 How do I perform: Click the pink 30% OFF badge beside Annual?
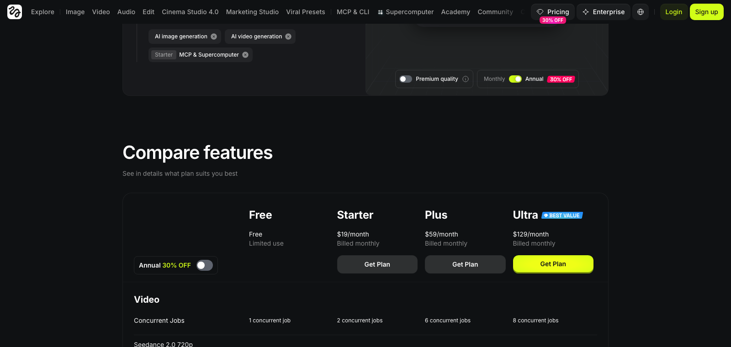[561, 79]
